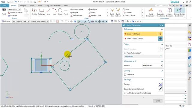Activate the Quick Trim tool
The height and width of the screenshot is (108, 192).
[x=112, y=12]
